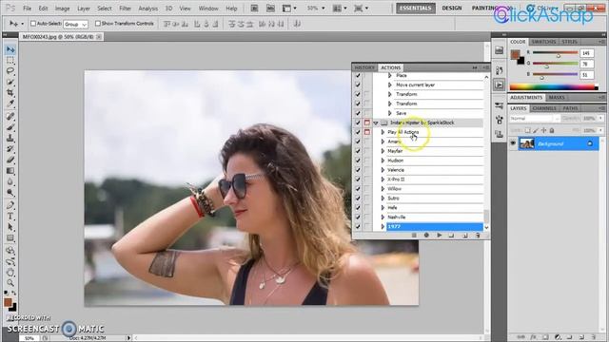The width and height of the screenshot is (609, 342).
Task: Open the Window menu
Action: tap(208, 9)
